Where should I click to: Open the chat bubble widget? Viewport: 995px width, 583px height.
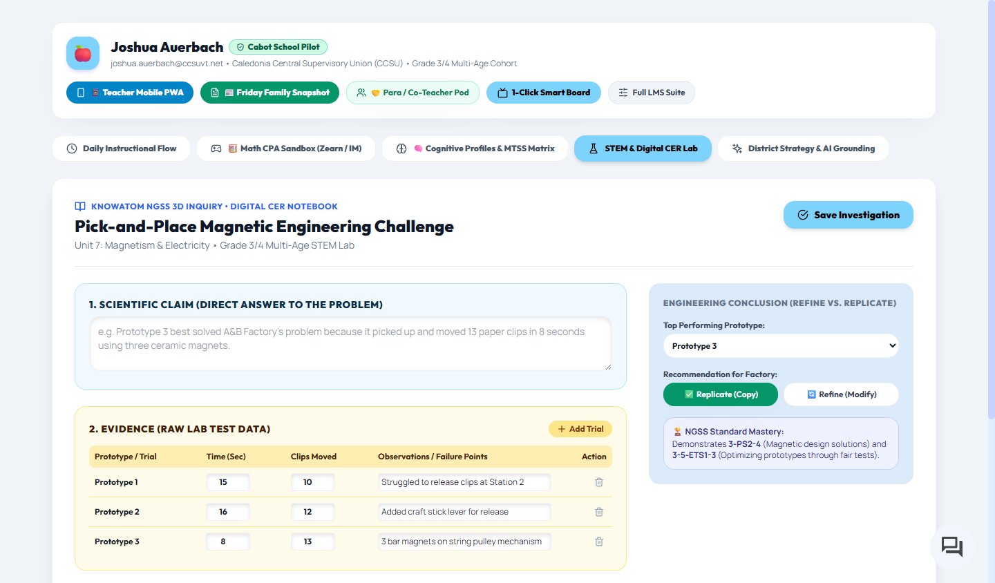click(x=952, y=547)
